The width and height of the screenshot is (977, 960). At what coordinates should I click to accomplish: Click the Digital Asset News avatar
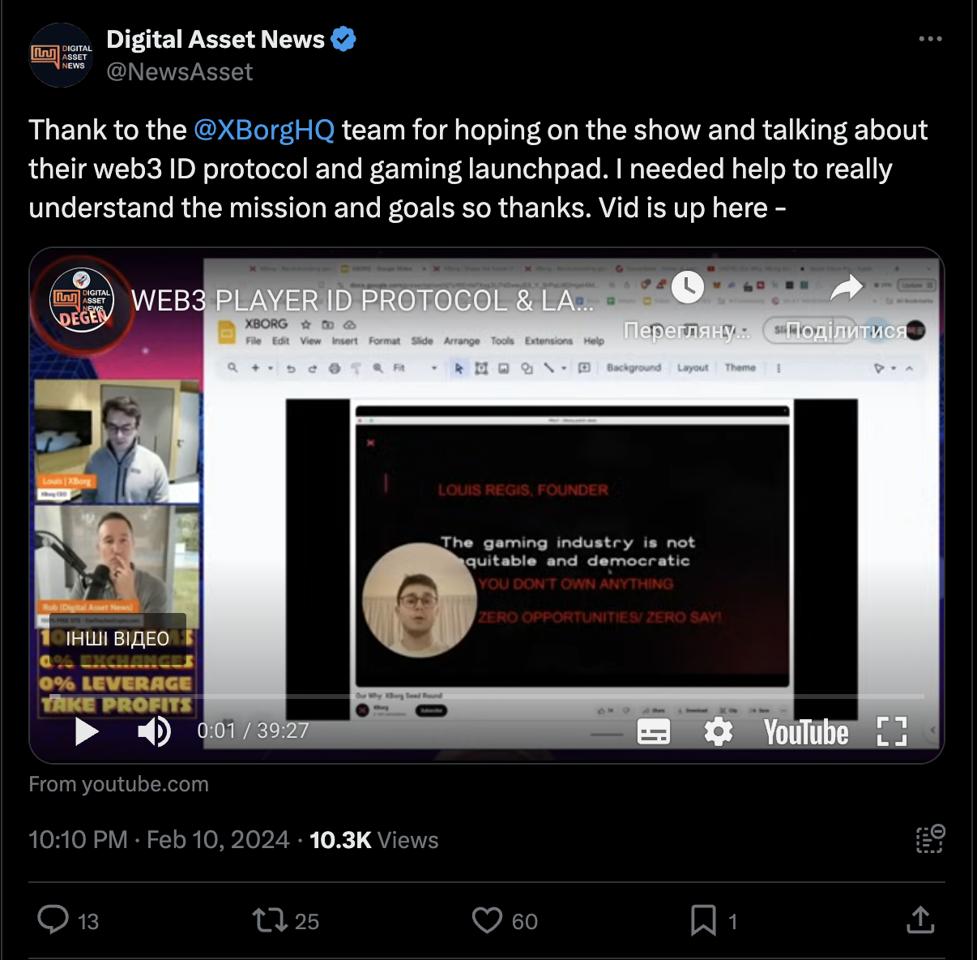pyautogui.click(x=61, y=55)
